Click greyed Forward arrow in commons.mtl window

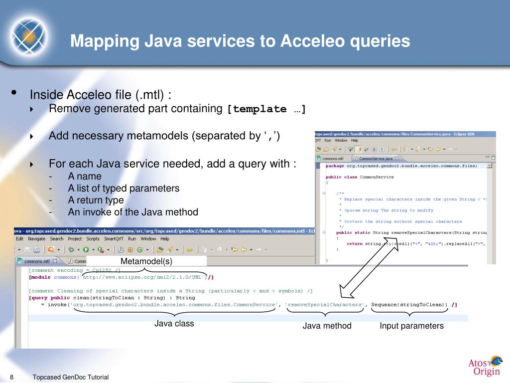(258, 249)
